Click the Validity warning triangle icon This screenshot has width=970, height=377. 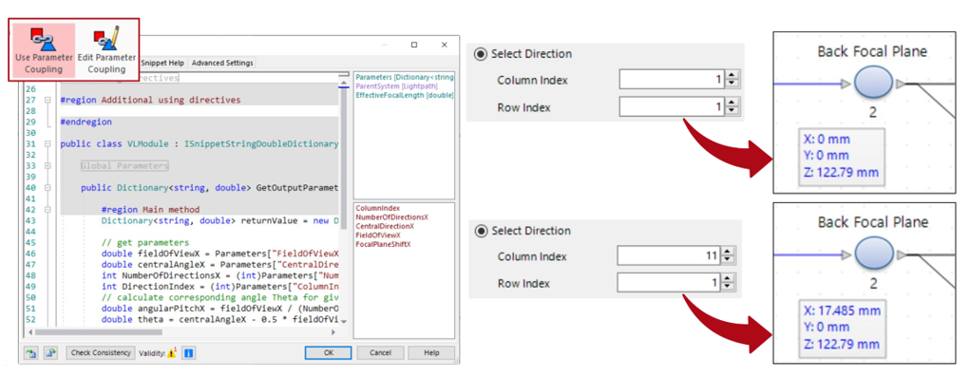click(x=173, y=353)
